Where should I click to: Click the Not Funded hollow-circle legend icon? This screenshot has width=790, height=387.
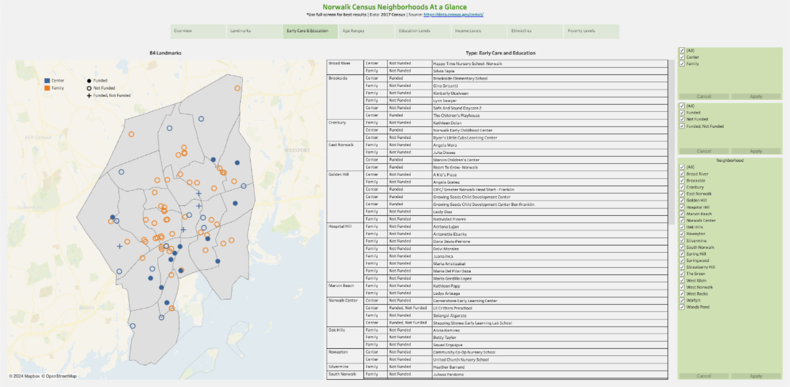coord(89,88)
